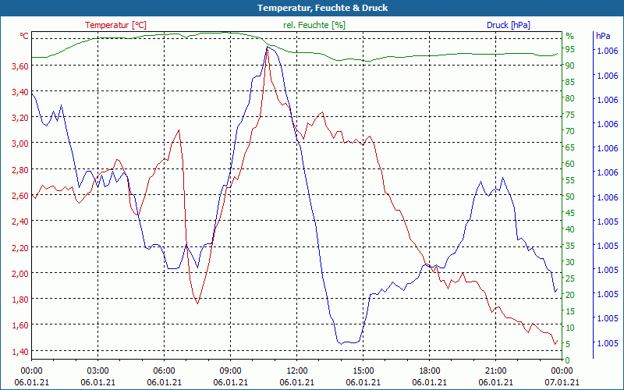Screen dimensions: 624x390
Task: Click the chart title 'Temperatur, Feuchte & Druck'
Action: tap(322, 8)
